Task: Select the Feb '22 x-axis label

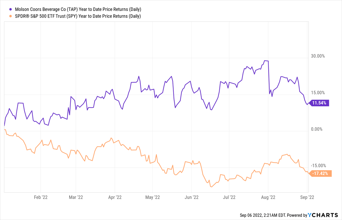Action: (x=41, y=197)
